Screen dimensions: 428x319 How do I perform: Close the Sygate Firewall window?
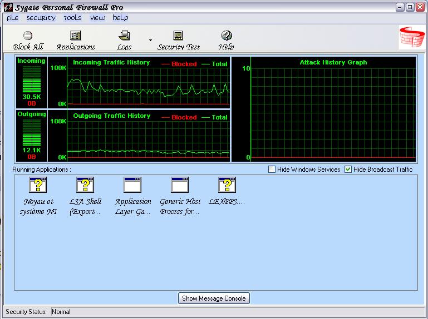point(420,7)
